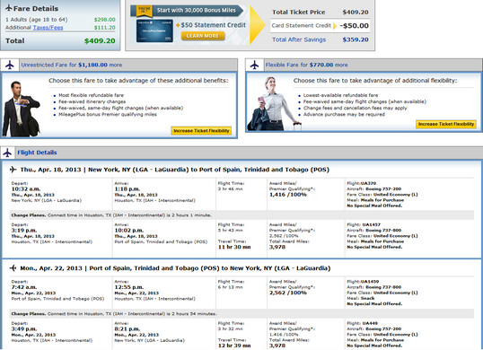483x350 pixels.
Task: Click the Change fees and cancellation fees bullet
Action: 356,108
